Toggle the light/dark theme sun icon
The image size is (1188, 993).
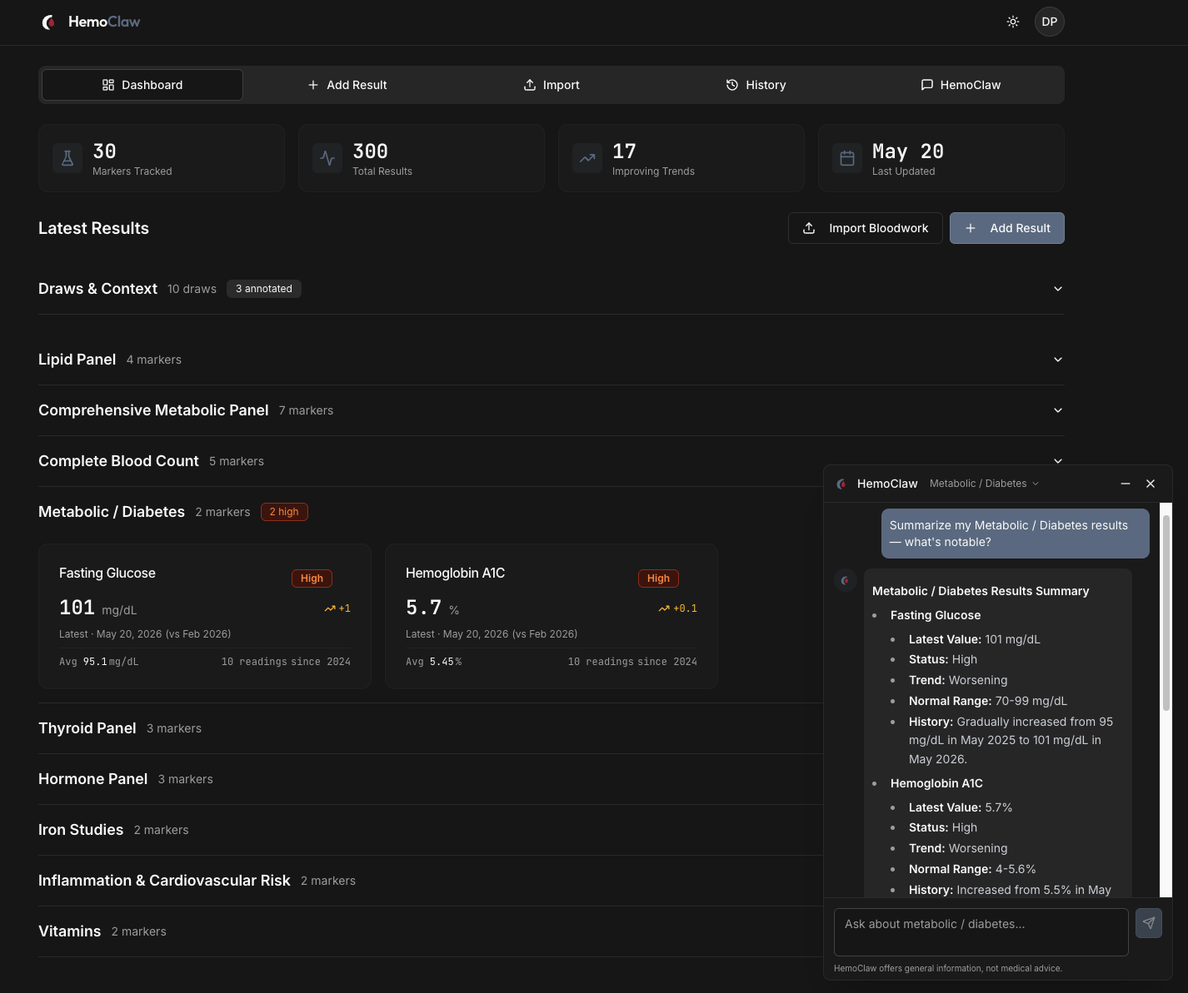pyautogui.click(x=1013, y=22)
